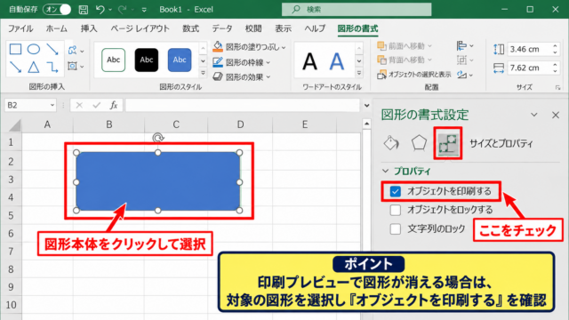Image resolution: width=569 pixels, height=320 pixels.
Task: Apply the black filled Abc shape style
Action: click(x=147, y=60)
